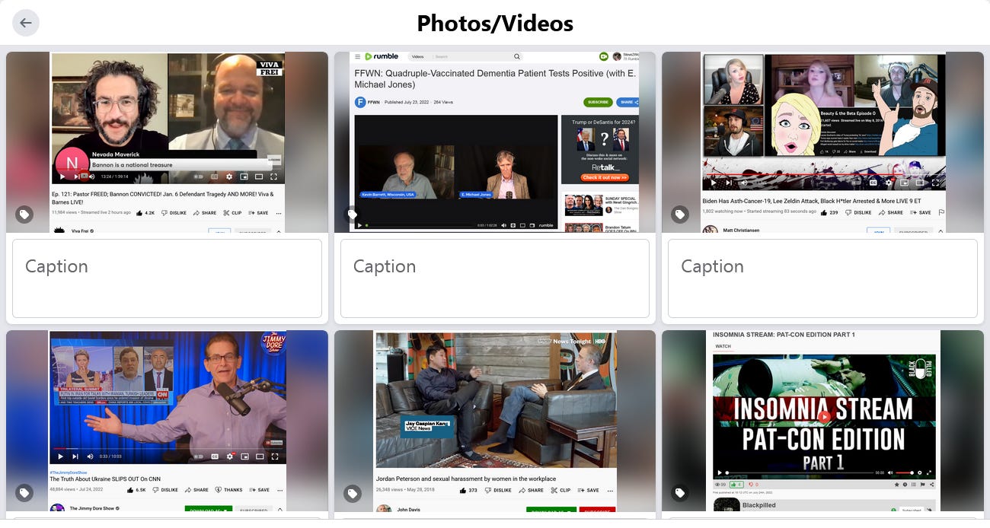Screen dimensions: 990x528
Task: Tag the Insomnia Stream Pat-Con photo
Action: click(680, 493)
